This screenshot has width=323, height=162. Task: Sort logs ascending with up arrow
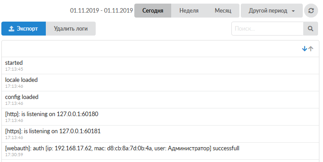point(311,49)
